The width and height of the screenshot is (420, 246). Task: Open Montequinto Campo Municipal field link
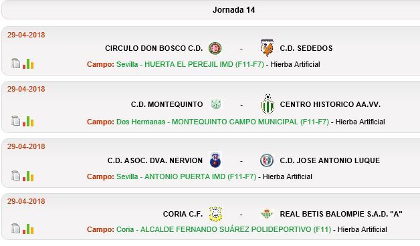click(223, 122)
